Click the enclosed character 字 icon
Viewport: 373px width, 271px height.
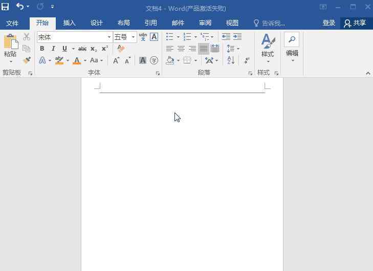click(x=154, y=60)
